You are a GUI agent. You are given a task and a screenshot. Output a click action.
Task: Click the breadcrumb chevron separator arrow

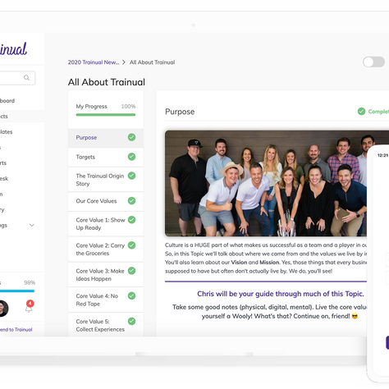pos(124,62)
